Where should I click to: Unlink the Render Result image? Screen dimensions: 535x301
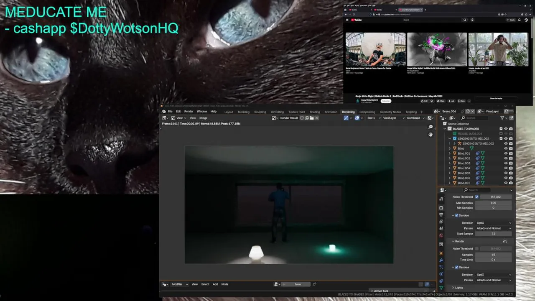pos(316,118)
